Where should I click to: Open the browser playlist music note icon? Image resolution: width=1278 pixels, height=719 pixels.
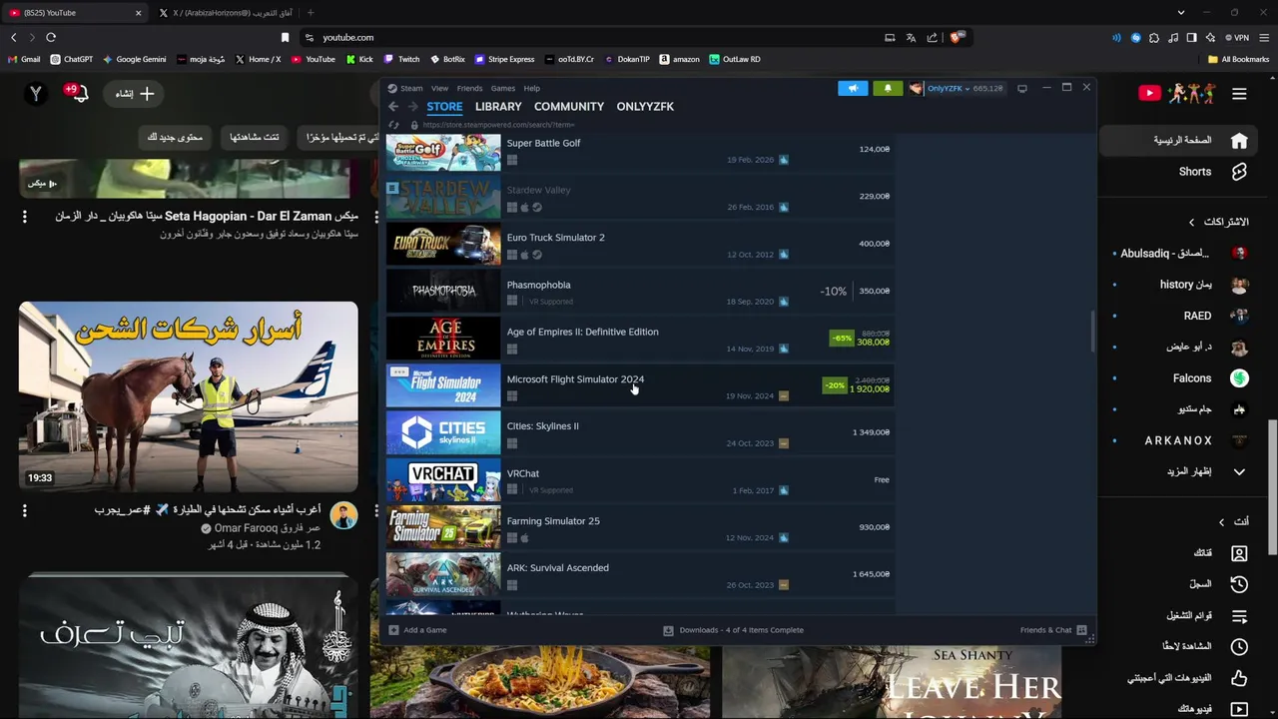(x=1173, y=37)
